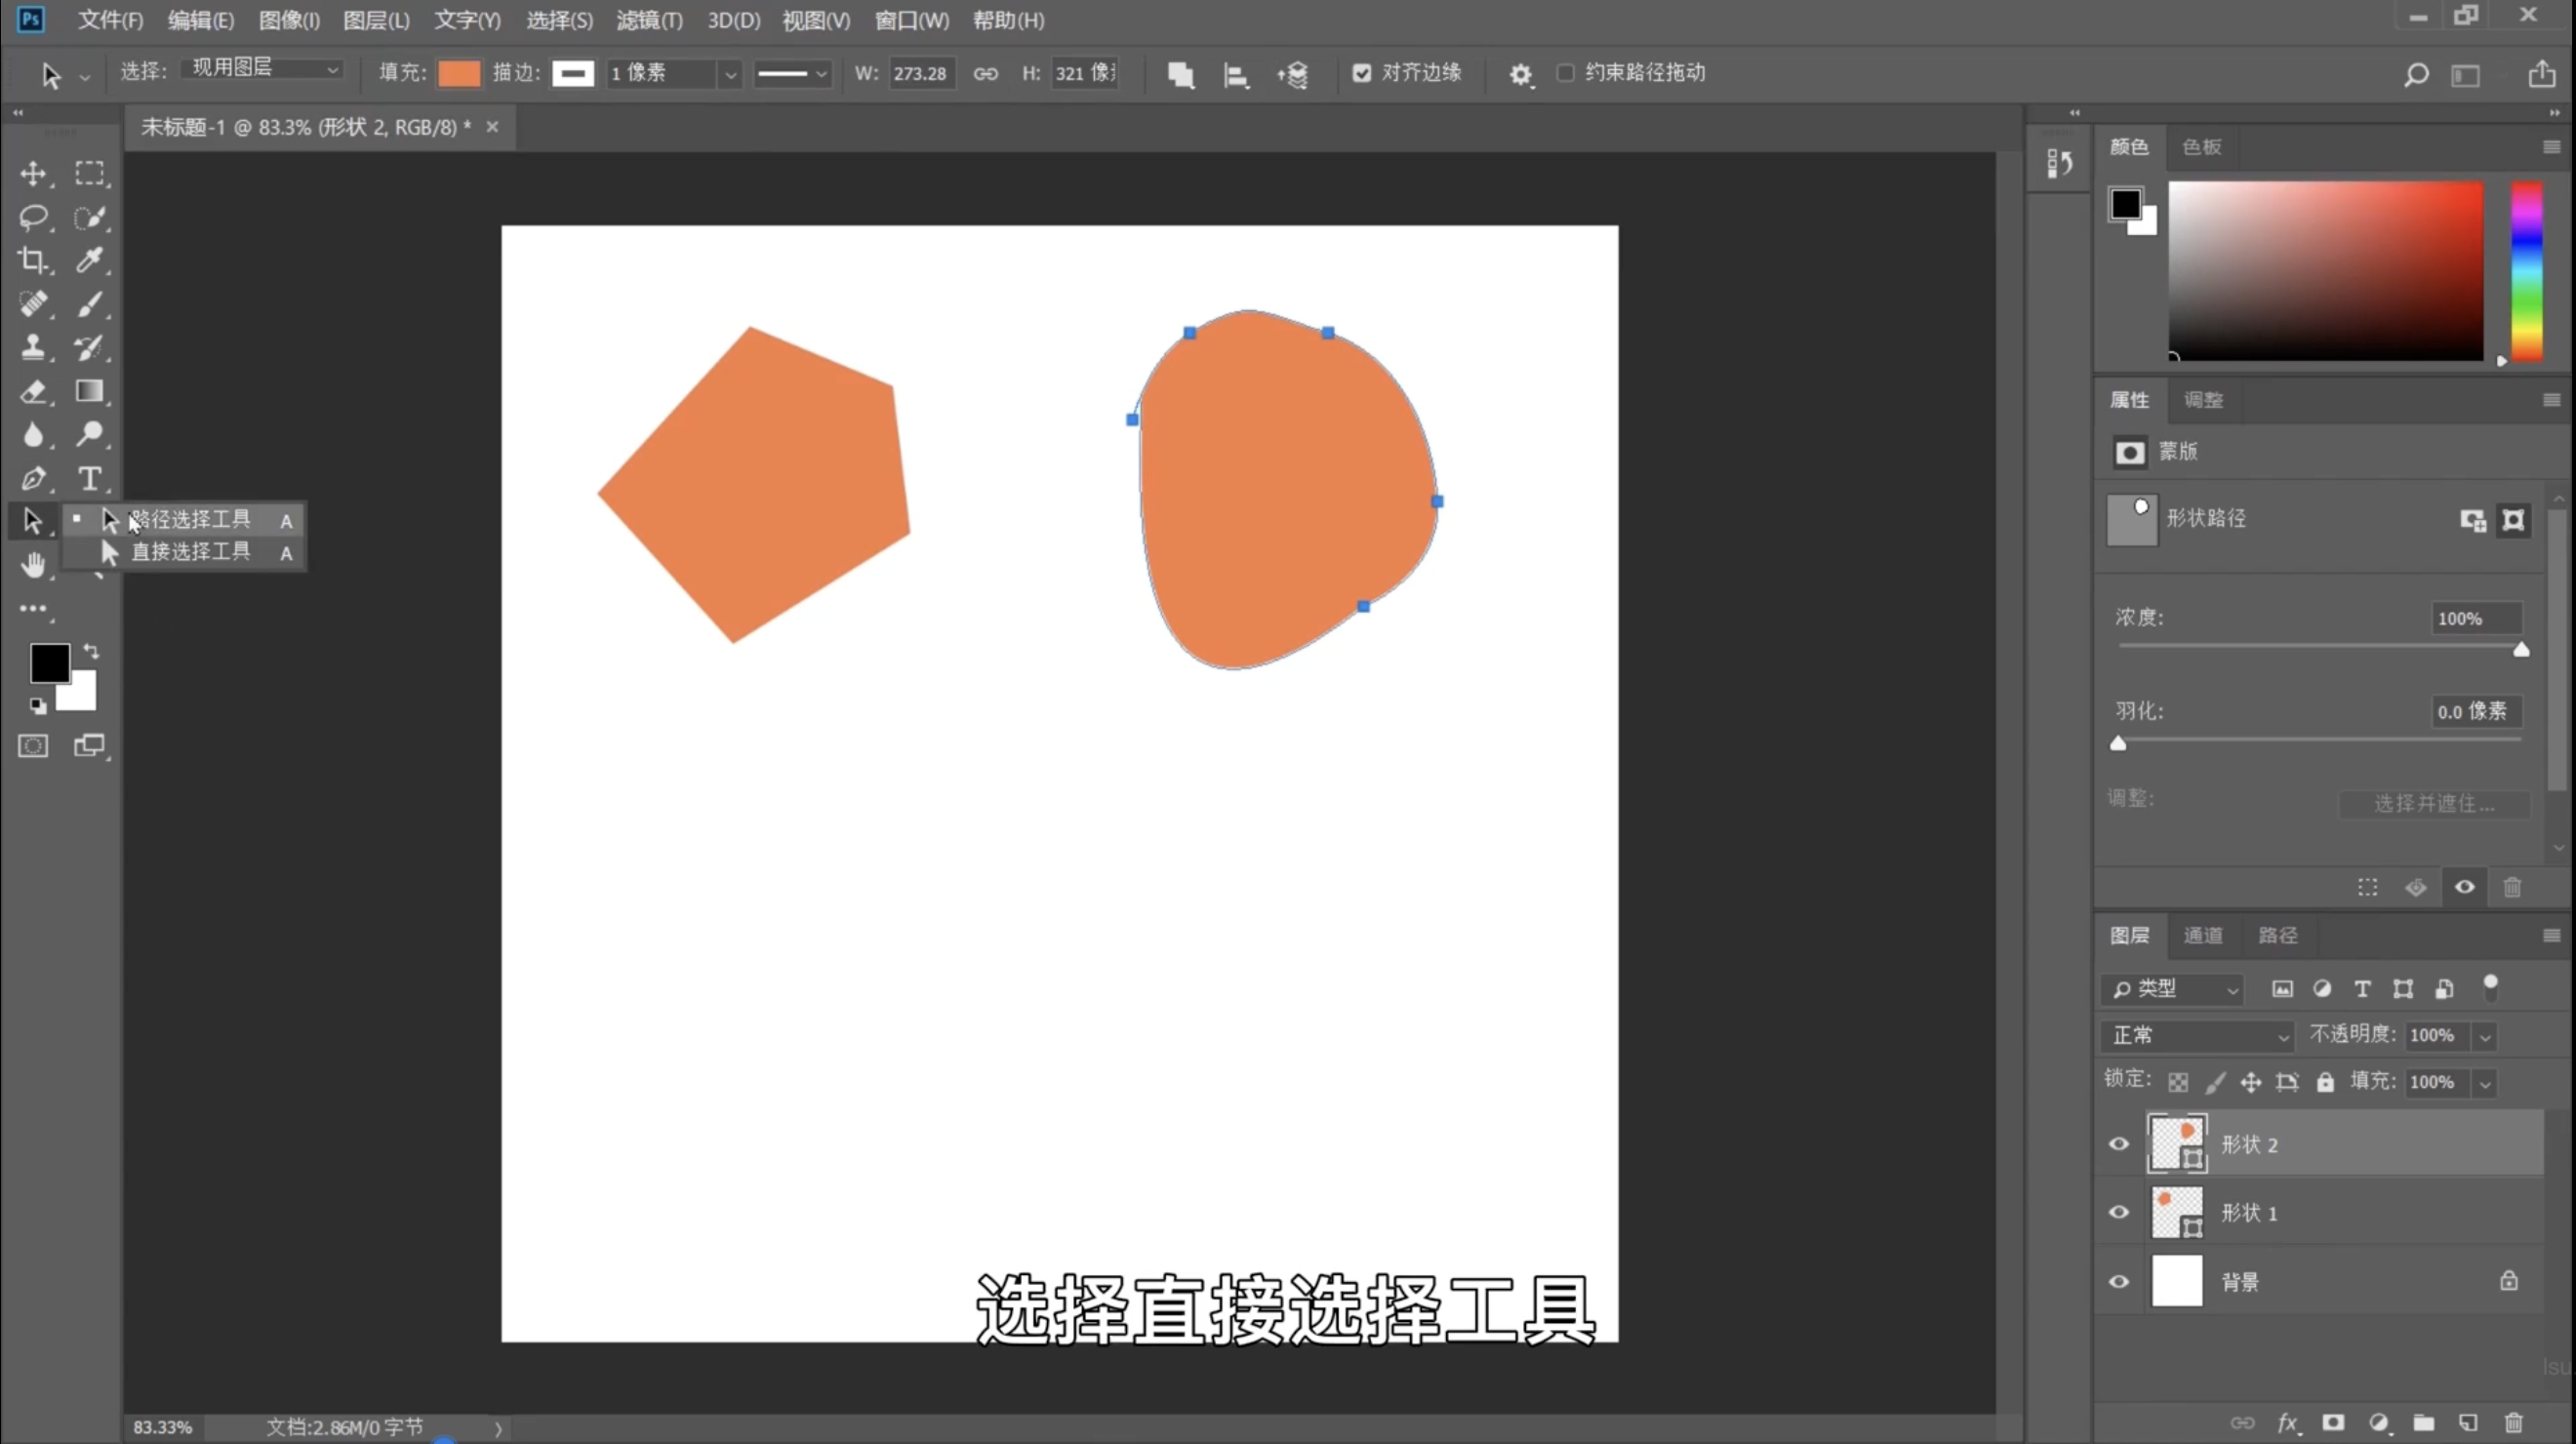Pick the Gradient tool
The image size is (2576, 1444).
[x=89, y=391]
